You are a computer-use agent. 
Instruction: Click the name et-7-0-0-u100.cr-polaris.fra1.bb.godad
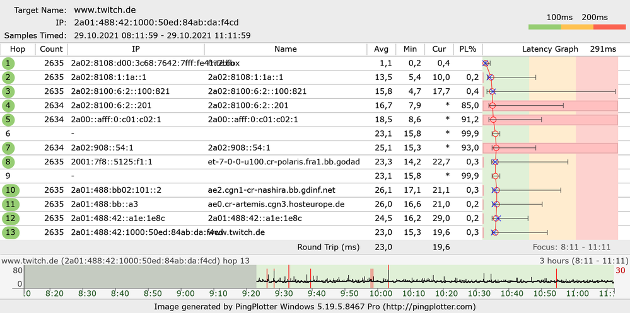(284, 162)
